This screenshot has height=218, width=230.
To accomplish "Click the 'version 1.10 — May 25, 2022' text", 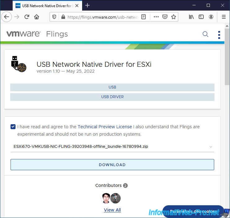I will click(66, 71).
